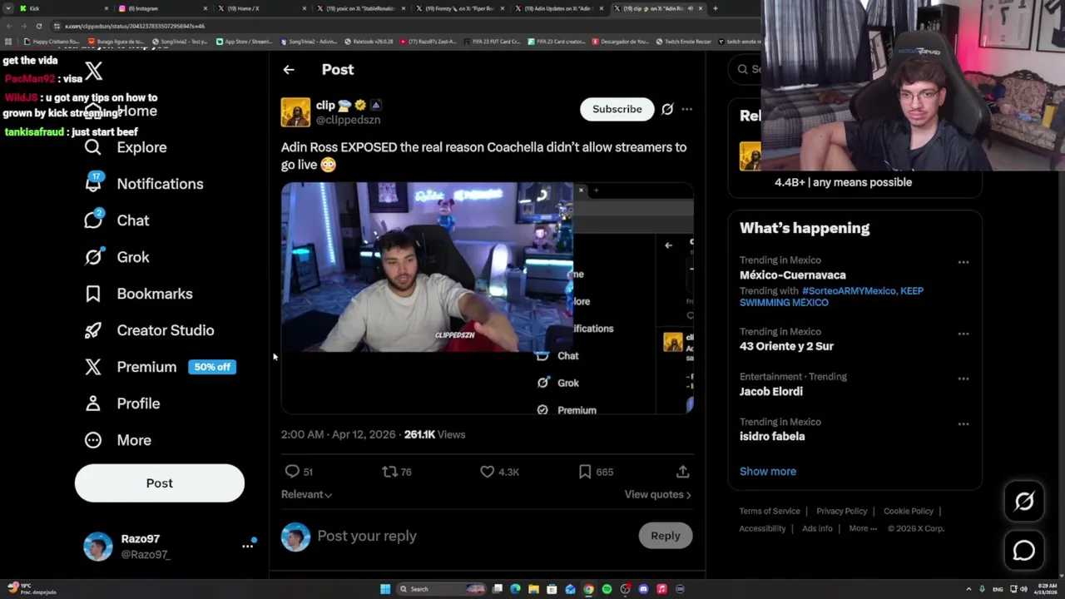
Task: Open options for Jacob Elordi trend
Action: click(963, 379)
